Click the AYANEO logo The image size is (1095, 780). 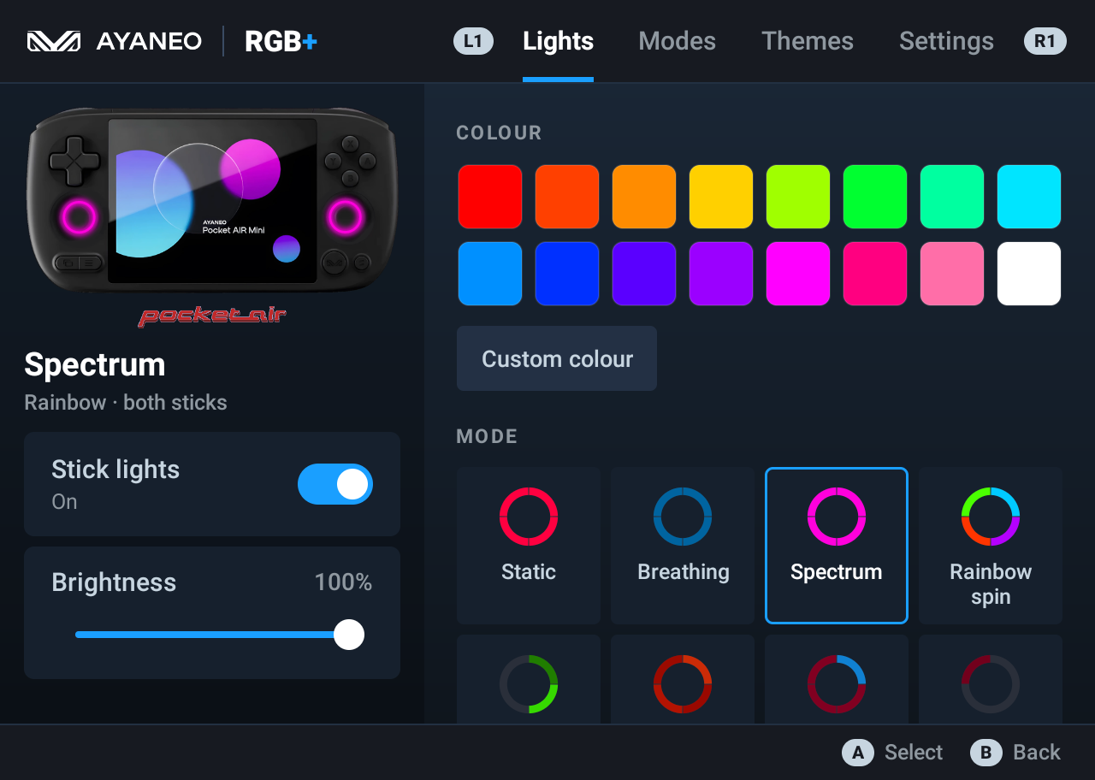click(115, 41)
